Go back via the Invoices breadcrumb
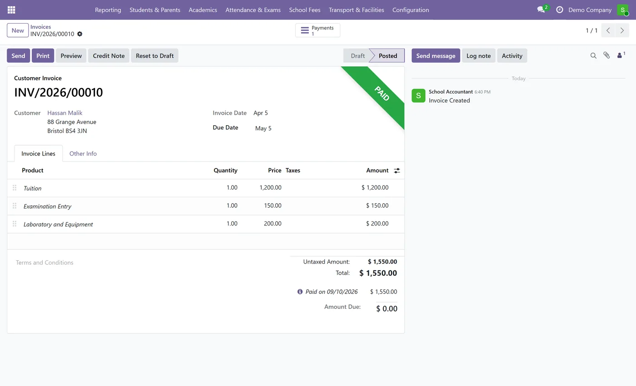The height and width of the screenshot is (386, 636). (40, 27)
